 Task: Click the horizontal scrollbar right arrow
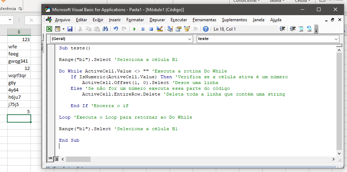click(x=334, y=159)
